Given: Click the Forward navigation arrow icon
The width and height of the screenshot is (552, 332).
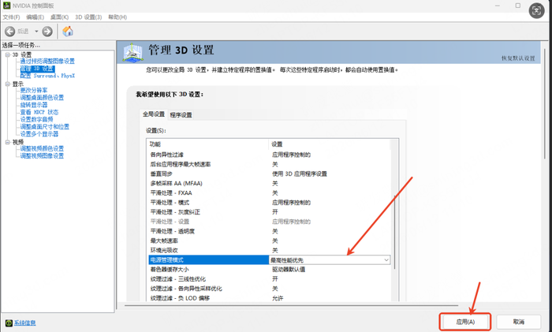Looking at the screenshot, I should (x=47, y=32).
